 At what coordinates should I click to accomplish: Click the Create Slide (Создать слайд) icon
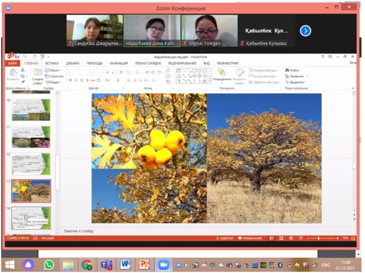coord(37,73)
